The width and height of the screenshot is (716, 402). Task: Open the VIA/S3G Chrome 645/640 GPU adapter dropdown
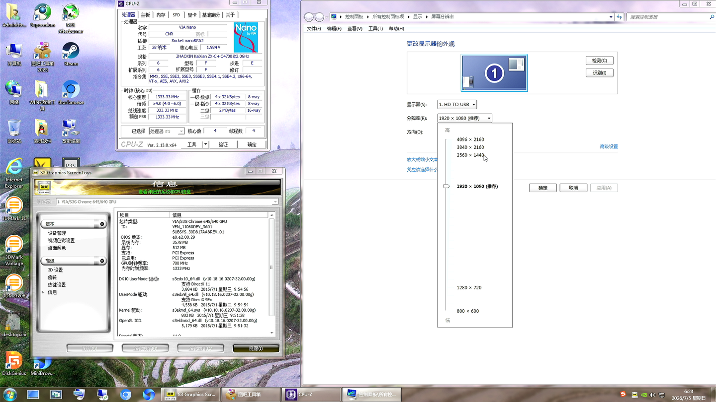click(167, 202)
